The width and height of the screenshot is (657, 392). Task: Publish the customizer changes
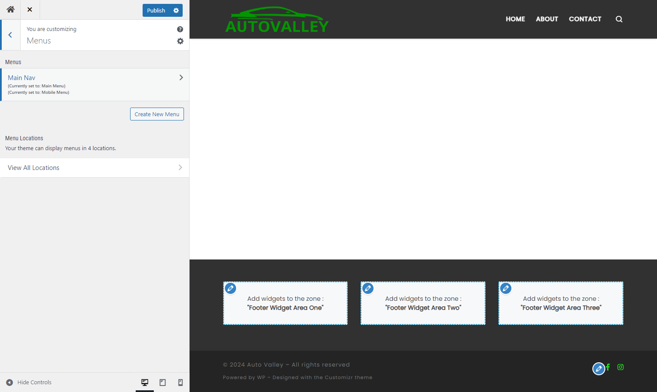[156, 10]
